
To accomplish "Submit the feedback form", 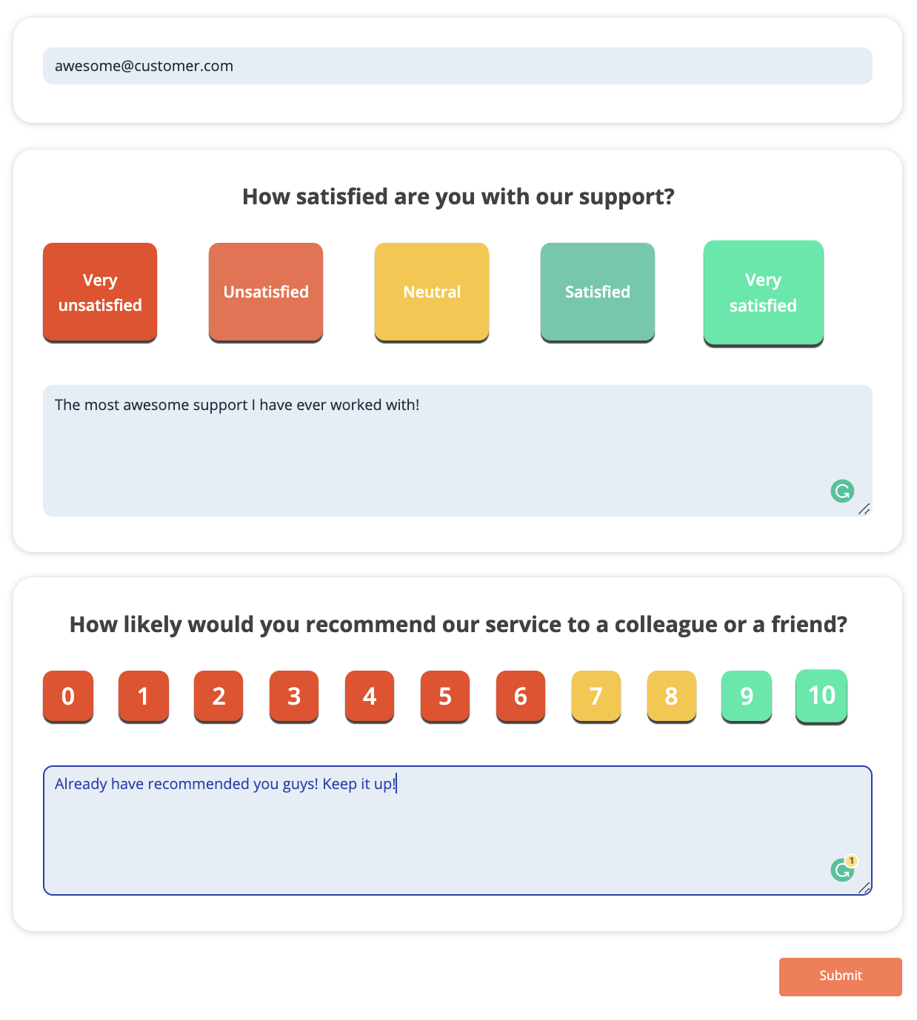I will 840,976.
